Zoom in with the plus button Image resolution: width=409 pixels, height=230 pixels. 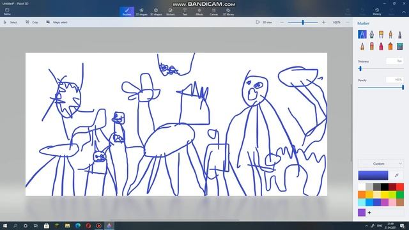point(324,22)
